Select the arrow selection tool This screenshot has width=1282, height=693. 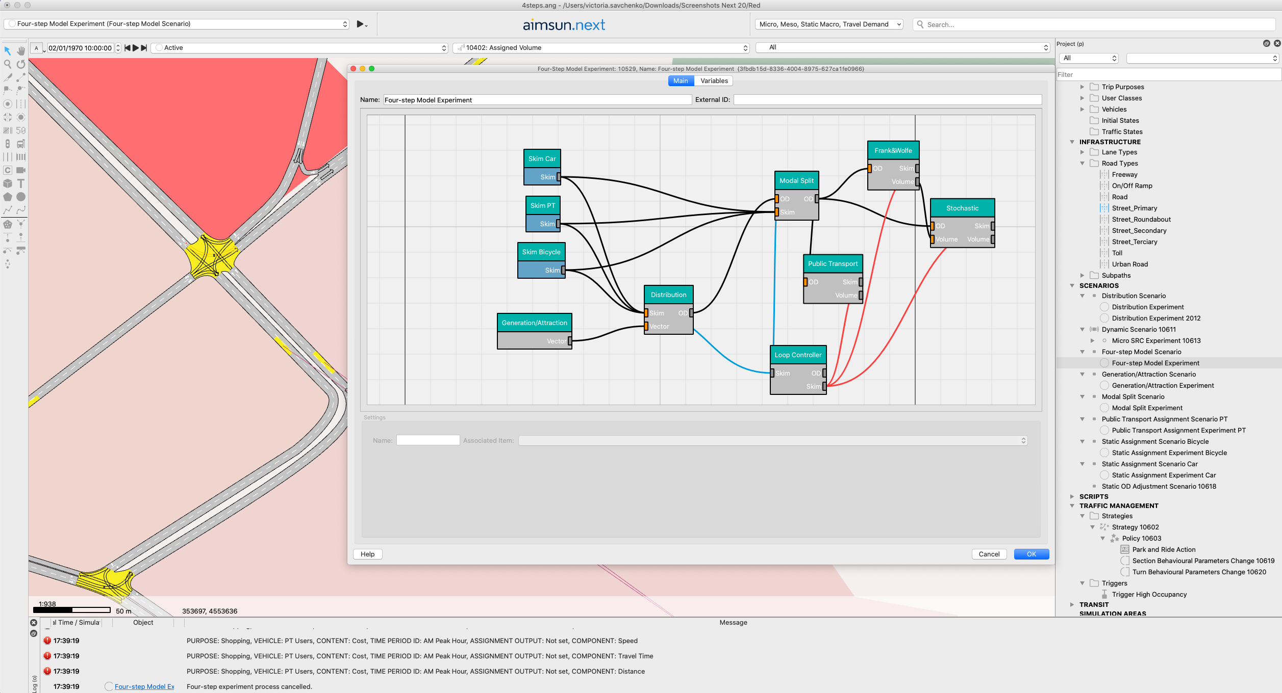(x=8, y=51)
